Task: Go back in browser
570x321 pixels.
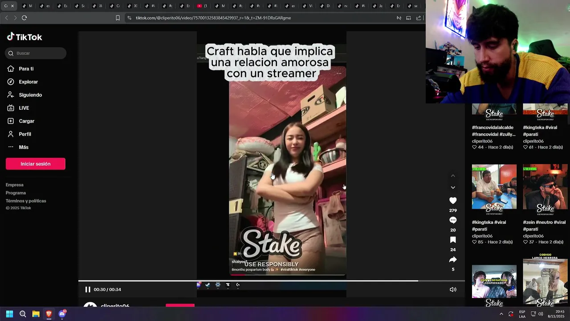Action: [x=6, y=18]
